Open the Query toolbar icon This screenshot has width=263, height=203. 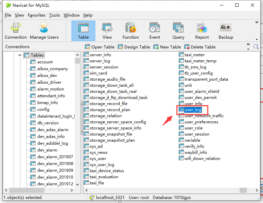[178, 31]
